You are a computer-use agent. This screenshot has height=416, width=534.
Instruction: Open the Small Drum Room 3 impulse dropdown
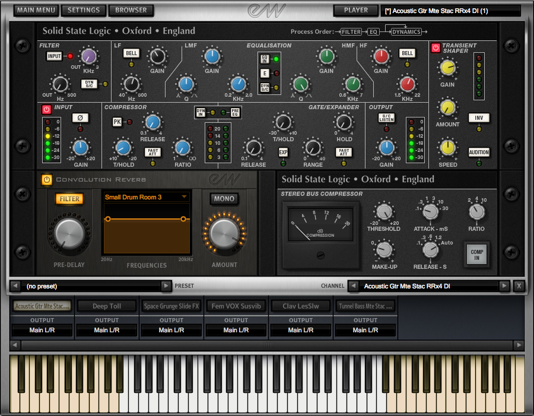coord(146,197)
